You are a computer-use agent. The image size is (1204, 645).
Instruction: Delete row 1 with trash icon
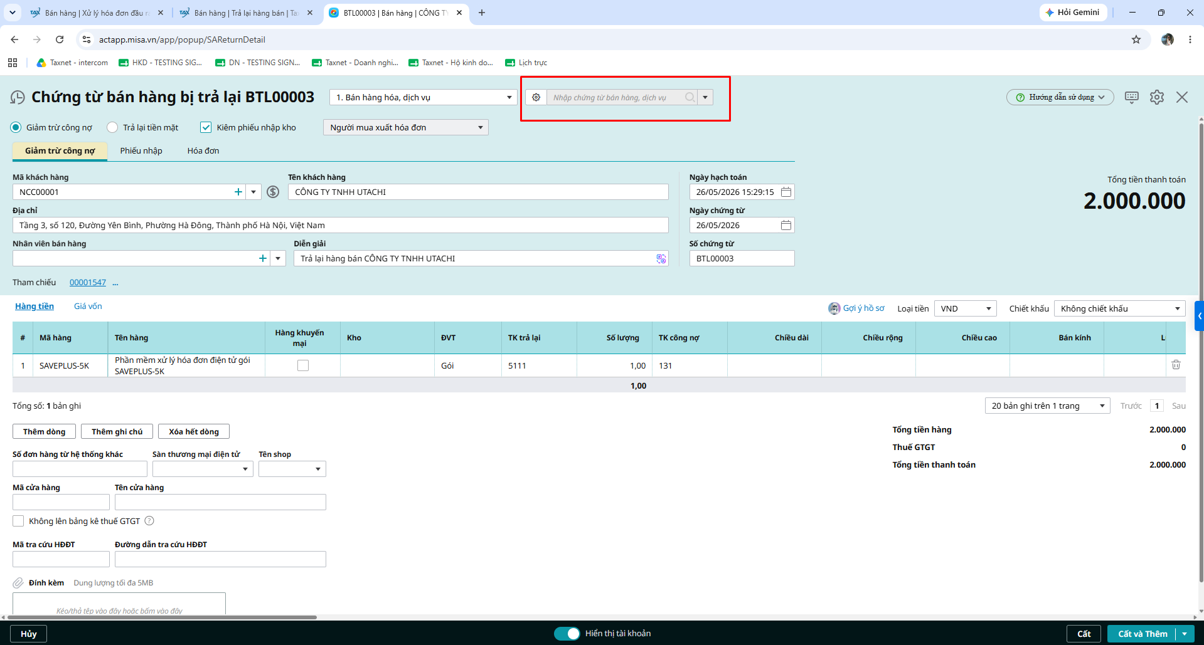click(1176, 365)
